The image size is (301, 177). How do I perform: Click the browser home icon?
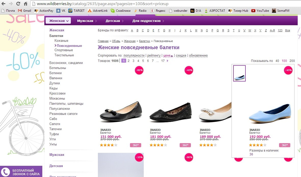point(25,4)
